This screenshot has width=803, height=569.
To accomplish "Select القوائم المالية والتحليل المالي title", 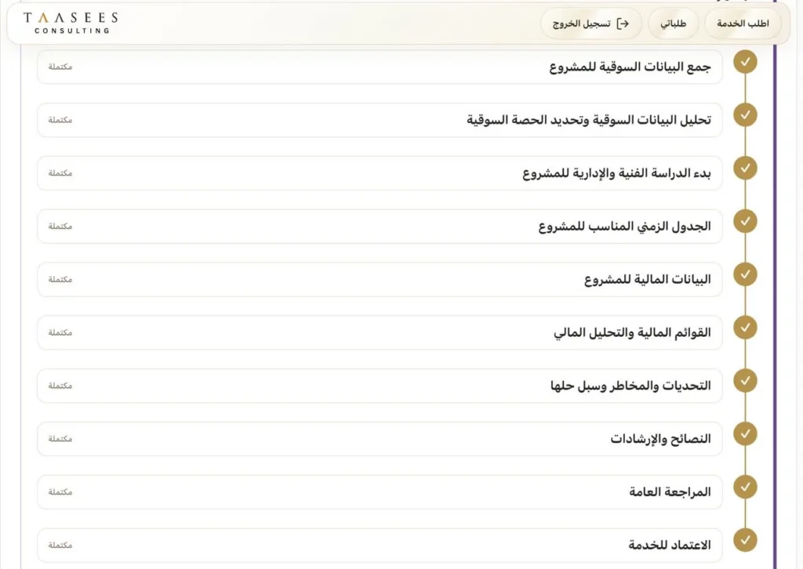I will point(632,333).
